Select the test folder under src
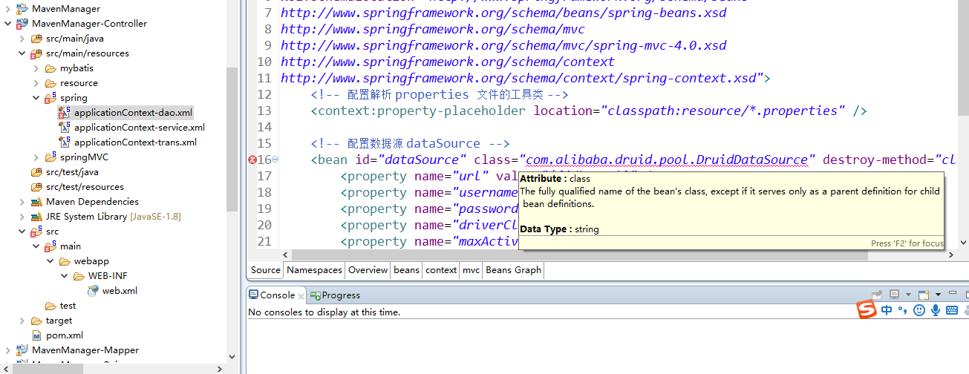 tap(68, 306)
